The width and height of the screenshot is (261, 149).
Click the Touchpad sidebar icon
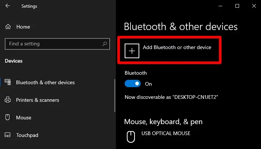pyautogui.click(x=8, y=135)
